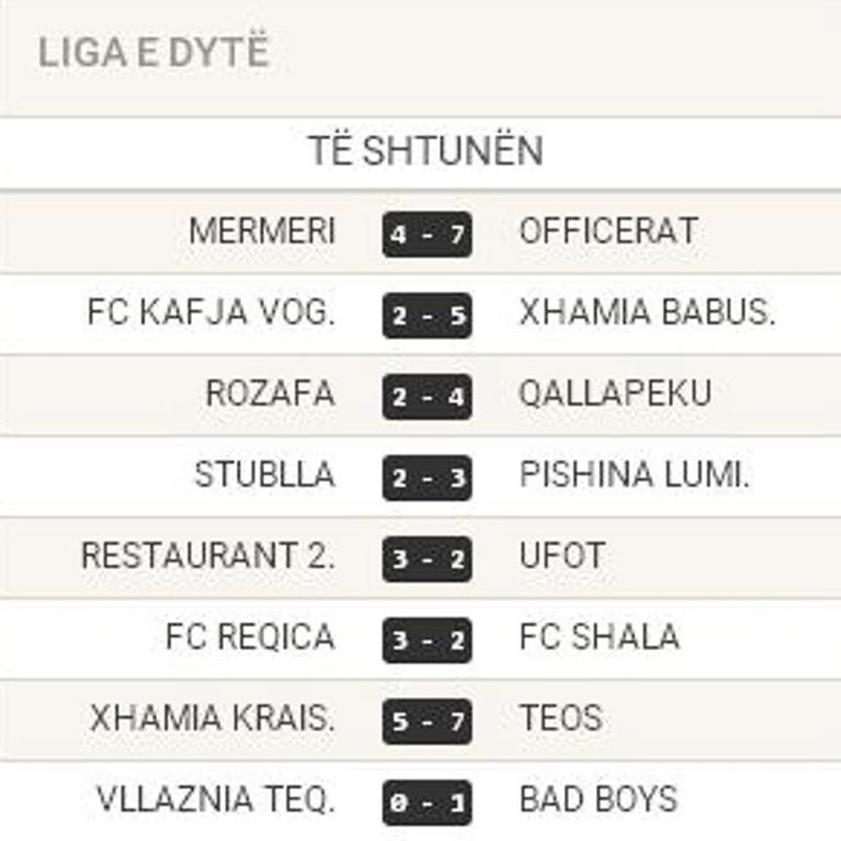841x841 pixels.
Task: Select the PISHINA LUMI. team
Action: [635, 475]
